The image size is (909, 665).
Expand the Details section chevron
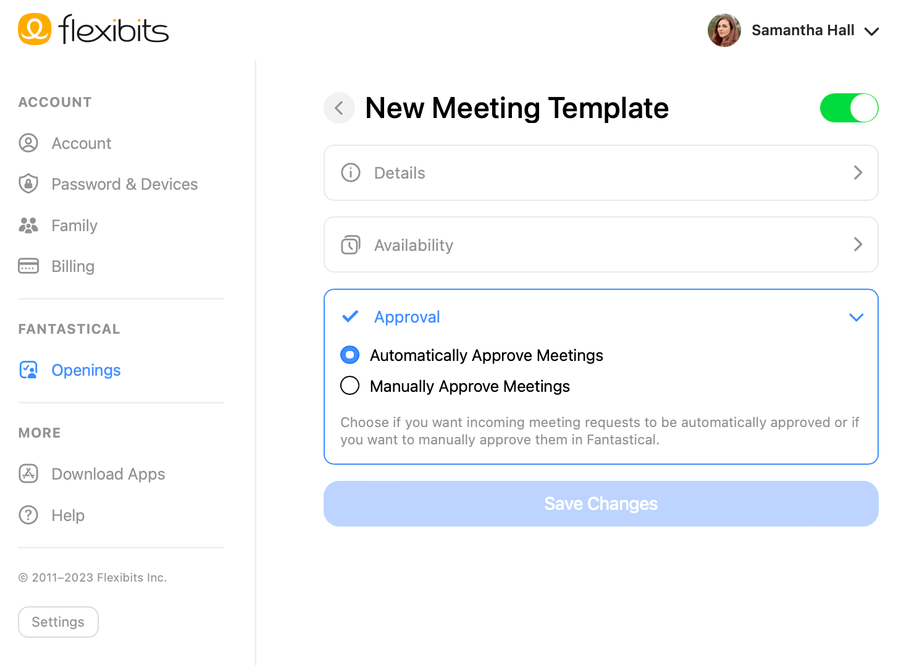pyautogui.click(x=858, y=172)
